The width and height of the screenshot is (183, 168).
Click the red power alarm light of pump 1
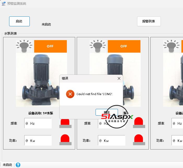[x=65, y=140]
